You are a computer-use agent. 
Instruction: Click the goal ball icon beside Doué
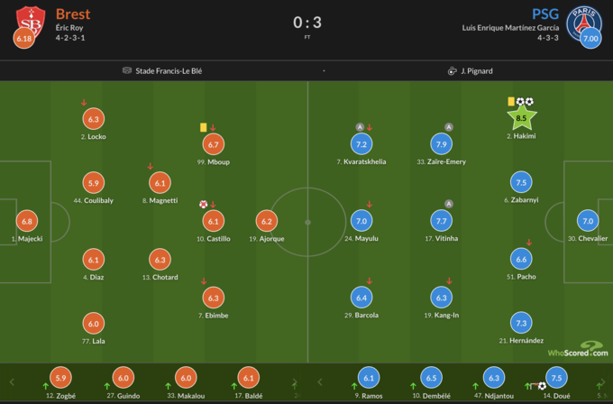click(543, 386)
